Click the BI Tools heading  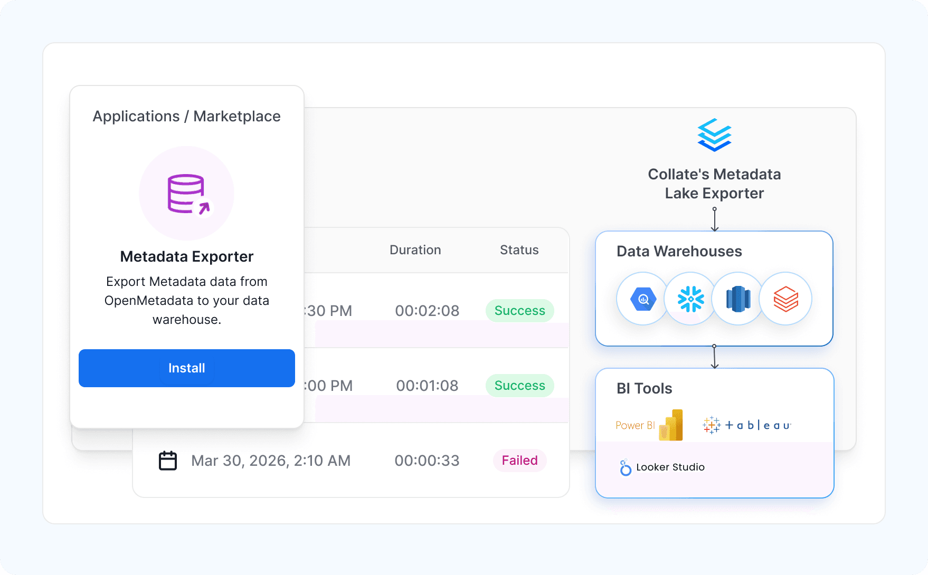[x=645, y=388]
